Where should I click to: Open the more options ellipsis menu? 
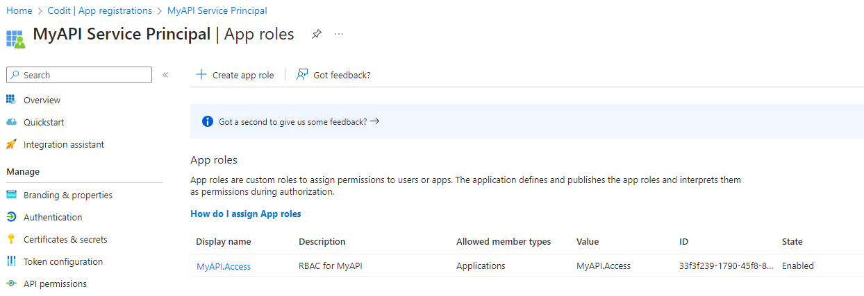pyautogui.click(x=339, y=34)
